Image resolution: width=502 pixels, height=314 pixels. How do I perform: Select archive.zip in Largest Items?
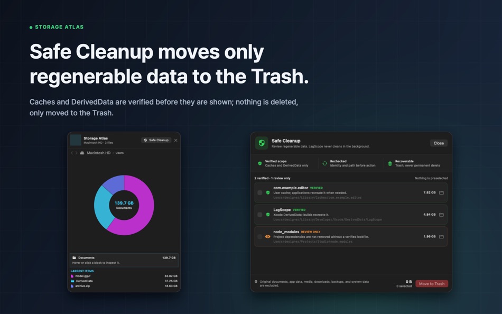click(x=124, y=286)
